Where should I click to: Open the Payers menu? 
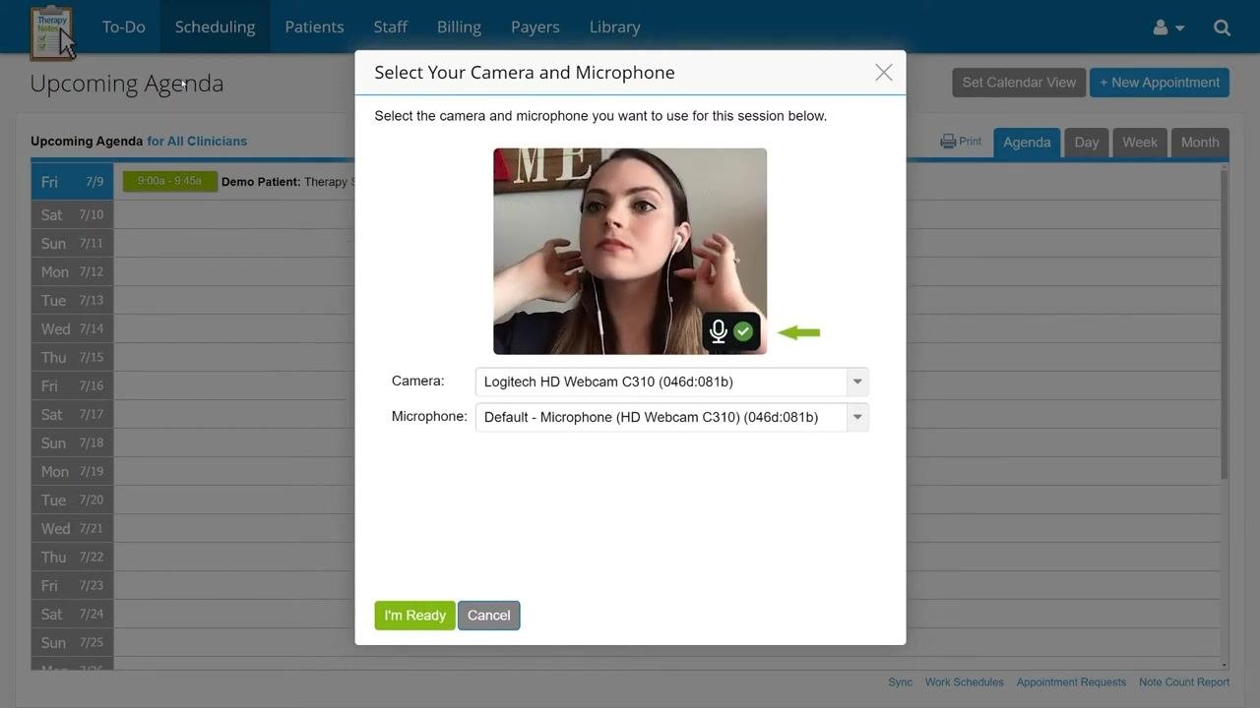(x=535, y=27)
